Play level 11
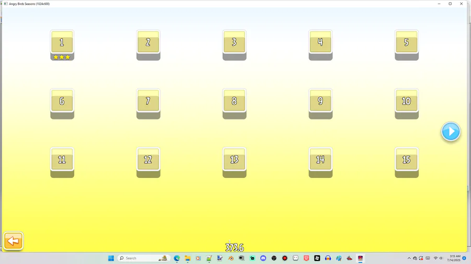 [x=62, y=162]
